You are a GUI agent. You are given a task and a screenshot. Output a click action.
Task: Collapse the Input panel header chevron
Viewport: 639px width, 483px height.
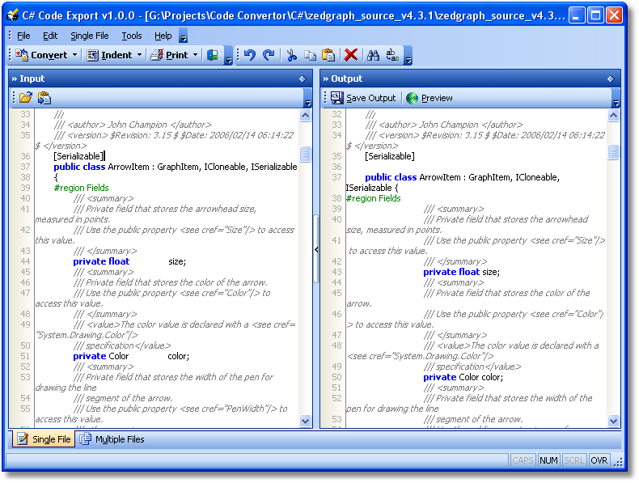pos(15,78)
